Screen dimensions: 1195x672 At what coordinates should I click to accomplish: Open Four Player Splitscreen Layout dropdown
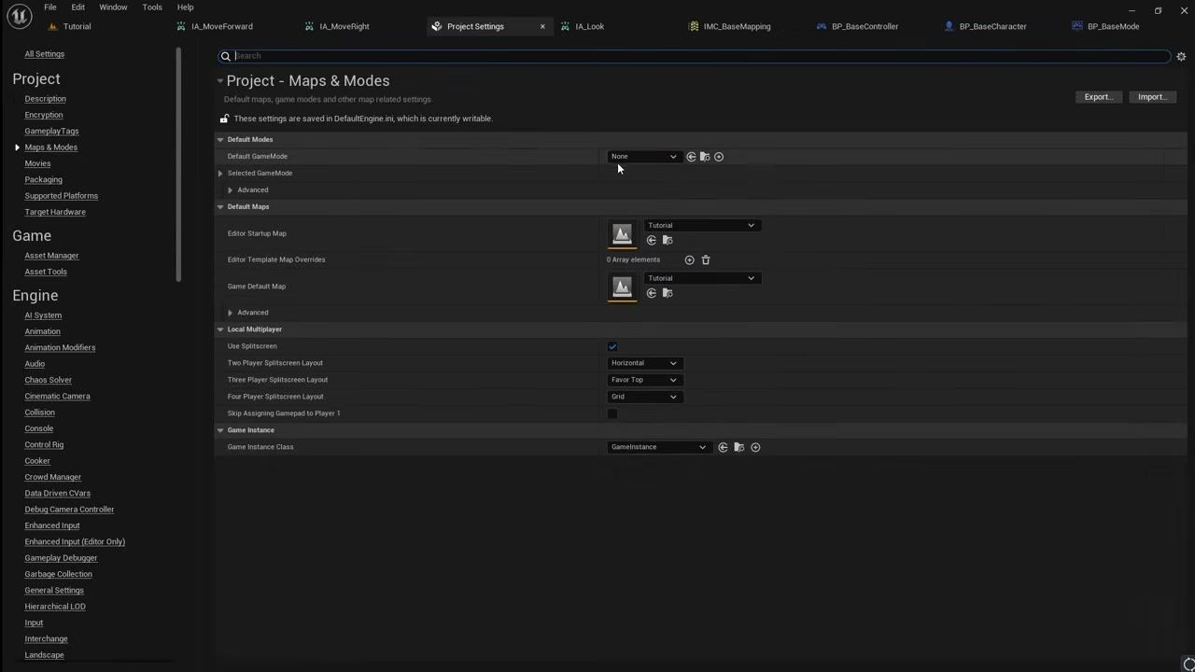(644, 397)
